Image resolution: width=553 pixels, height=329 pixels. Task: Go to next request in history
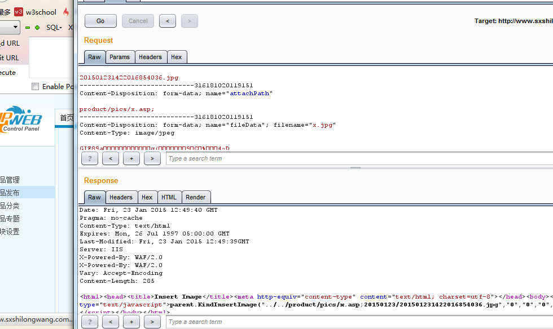190,21
